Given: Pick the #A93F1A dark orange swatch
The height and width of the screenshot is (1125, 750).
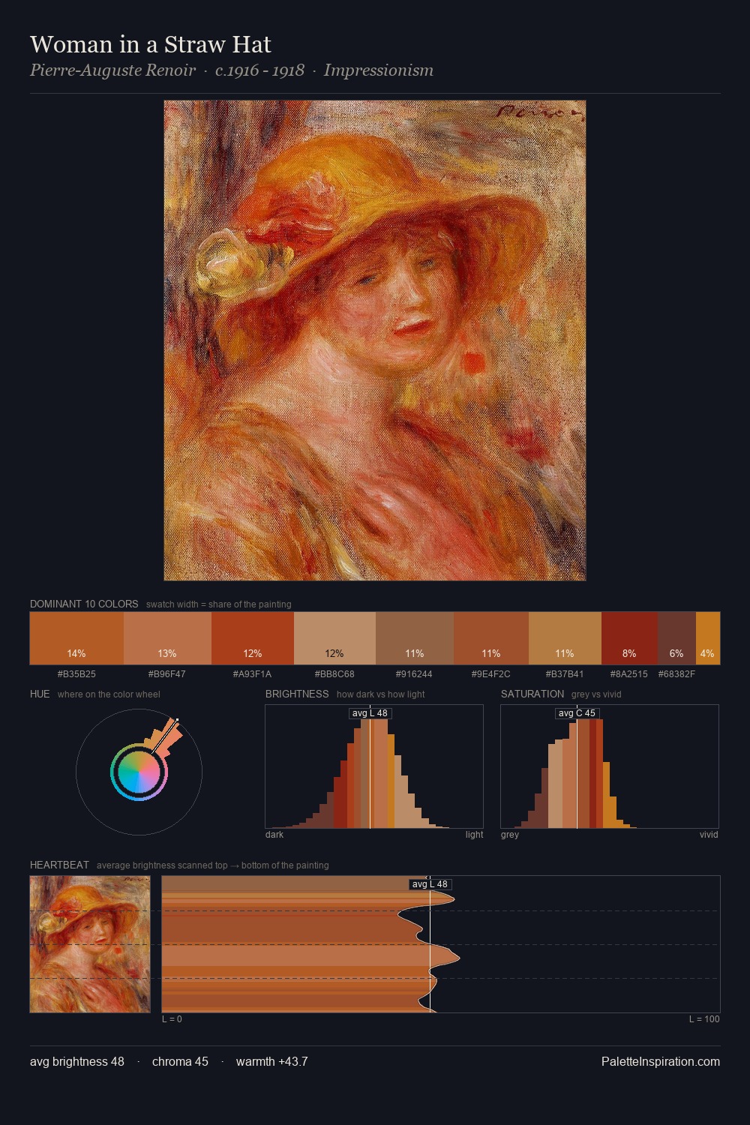Looking at the screenshot, I should coord(253,638).
